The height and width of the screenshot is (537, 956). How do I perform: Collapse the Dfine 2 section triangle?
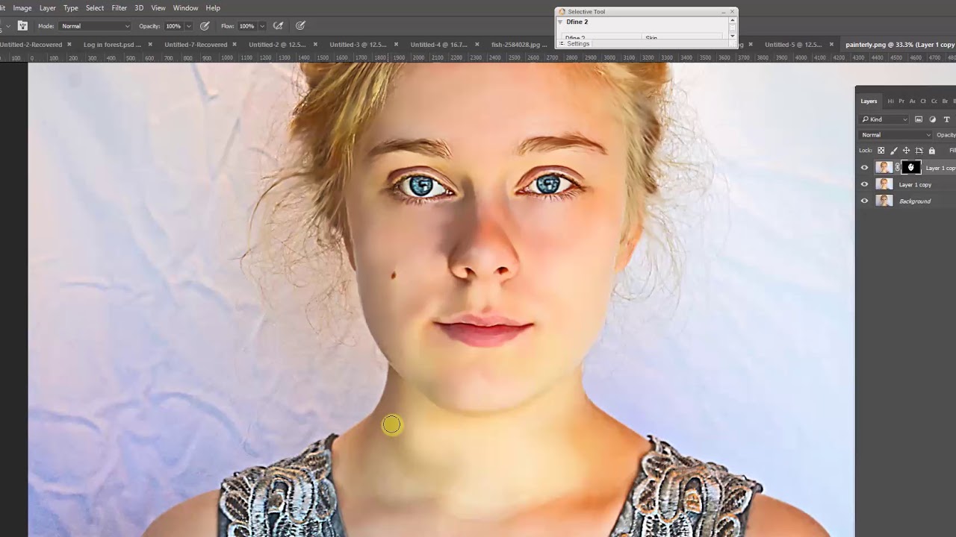(x=560, y=22)
